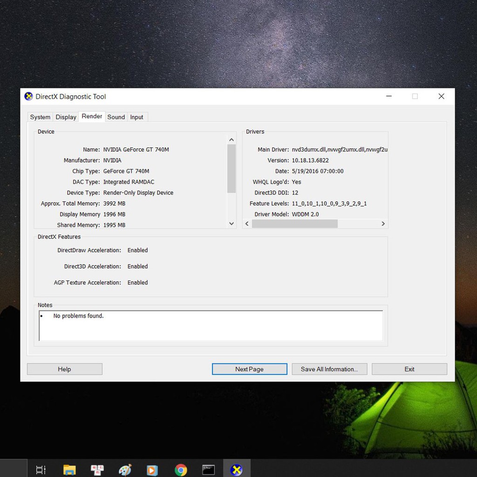The width and height of the screenshot is (477, 477).
Task: Click DAC Type value 'Integrated RAMDAC'
Action: click(129, 182)
